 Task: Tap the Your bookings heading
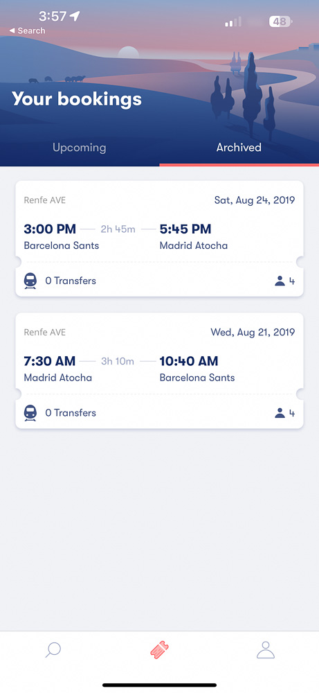point(77,98)
